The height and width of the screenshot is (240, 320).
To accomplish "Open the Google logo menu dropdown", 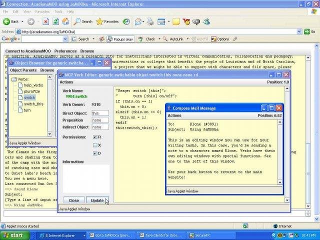I will 19,39.
